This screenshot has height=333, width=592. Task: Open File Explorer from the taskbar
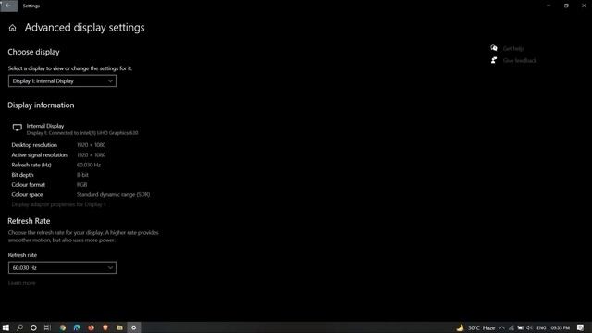tap(119, 327)
